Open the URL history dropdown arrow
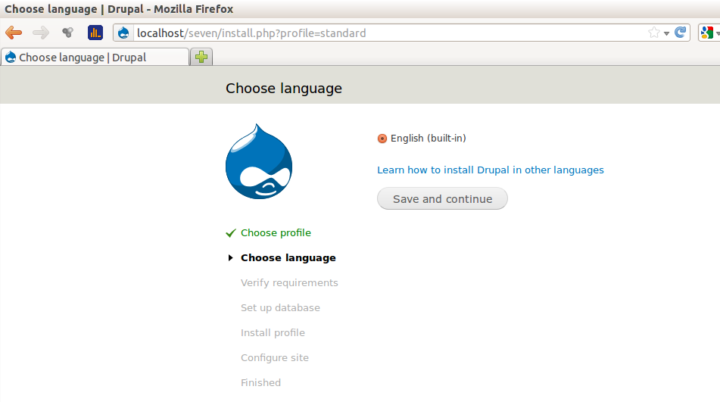Screen dimensions: 720x402 [x=667, y=33]
